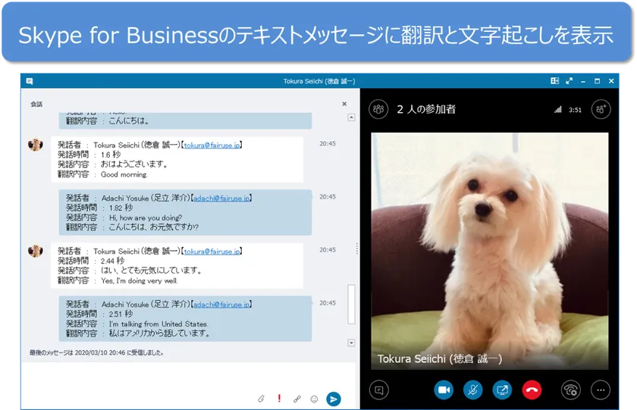Click the 3:51 call duration timer
637x410 pixels.
click(575, 110)
